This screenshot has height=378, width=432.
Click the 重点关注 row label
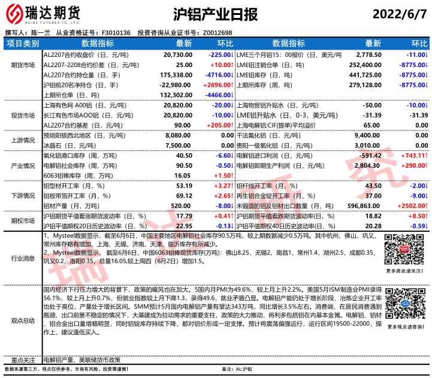coord(22,360)
